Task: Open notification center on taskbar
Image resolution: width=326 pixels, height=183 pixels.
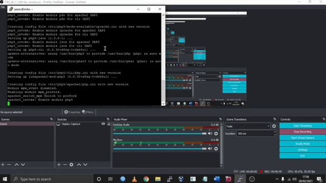Action: 319,179
